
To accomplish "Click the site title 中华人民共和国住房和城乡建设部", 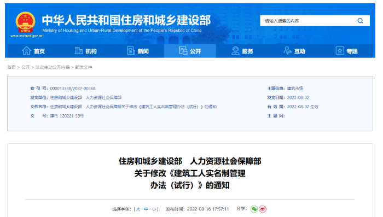I will [x=126, y=20].
